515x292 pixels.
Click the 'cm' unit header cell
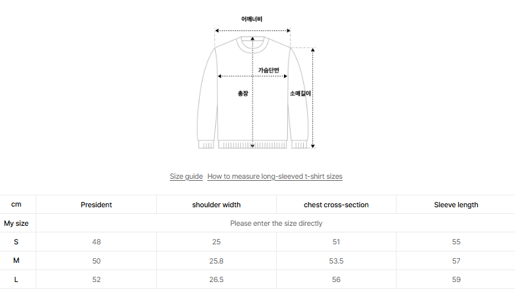[x=17, y=205]
